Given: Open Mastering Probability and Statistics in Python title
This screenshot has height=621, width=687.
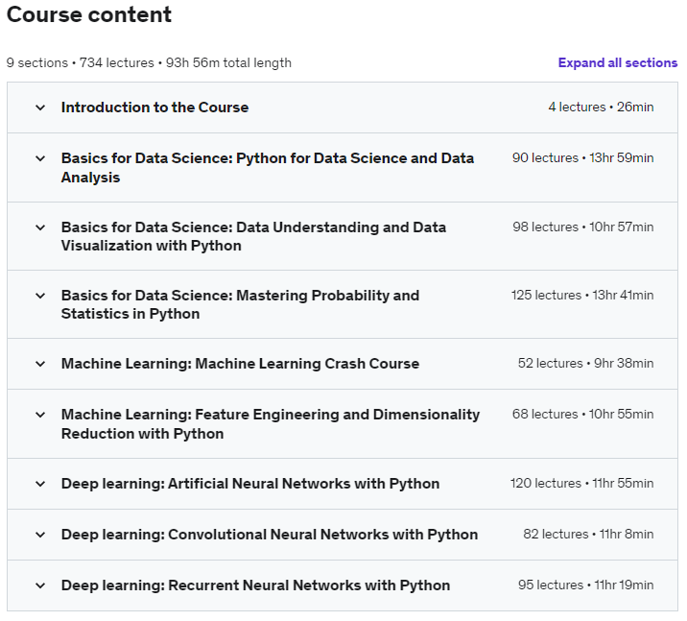Looking at the screenshot, I should point(240,304).
